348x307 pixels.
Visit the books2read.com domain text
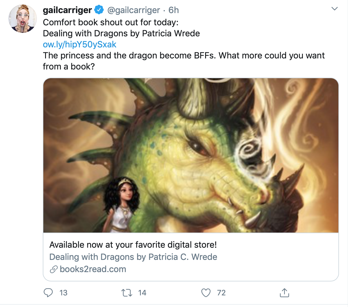point(93,269)
